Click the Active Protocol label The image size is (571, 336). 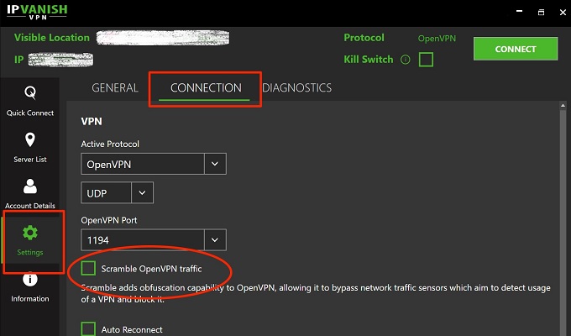pyautogui.click(x=110, y=144)
